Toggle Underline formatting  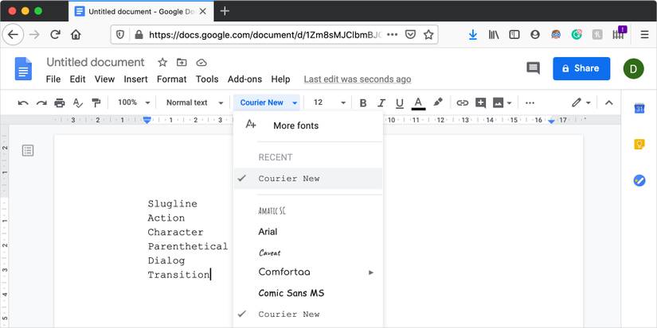click(x=399, y=102)
